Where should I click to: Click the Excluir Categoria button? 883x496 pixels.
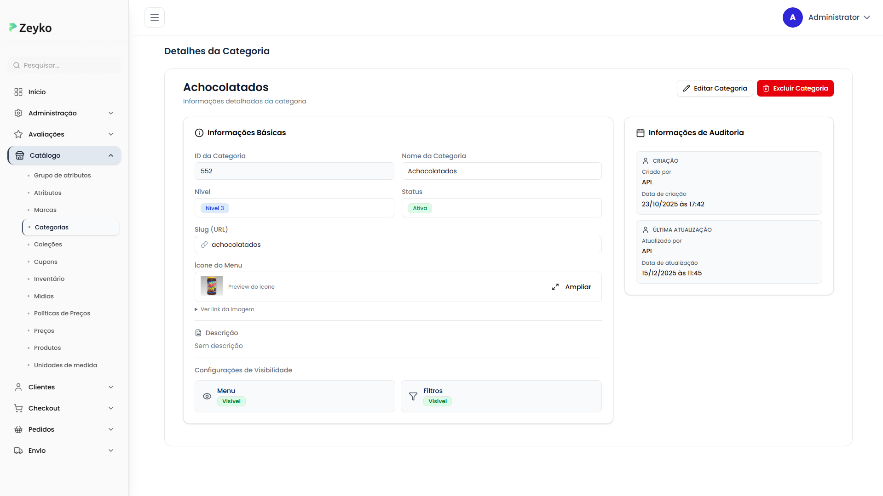click(x=795, y=88)
